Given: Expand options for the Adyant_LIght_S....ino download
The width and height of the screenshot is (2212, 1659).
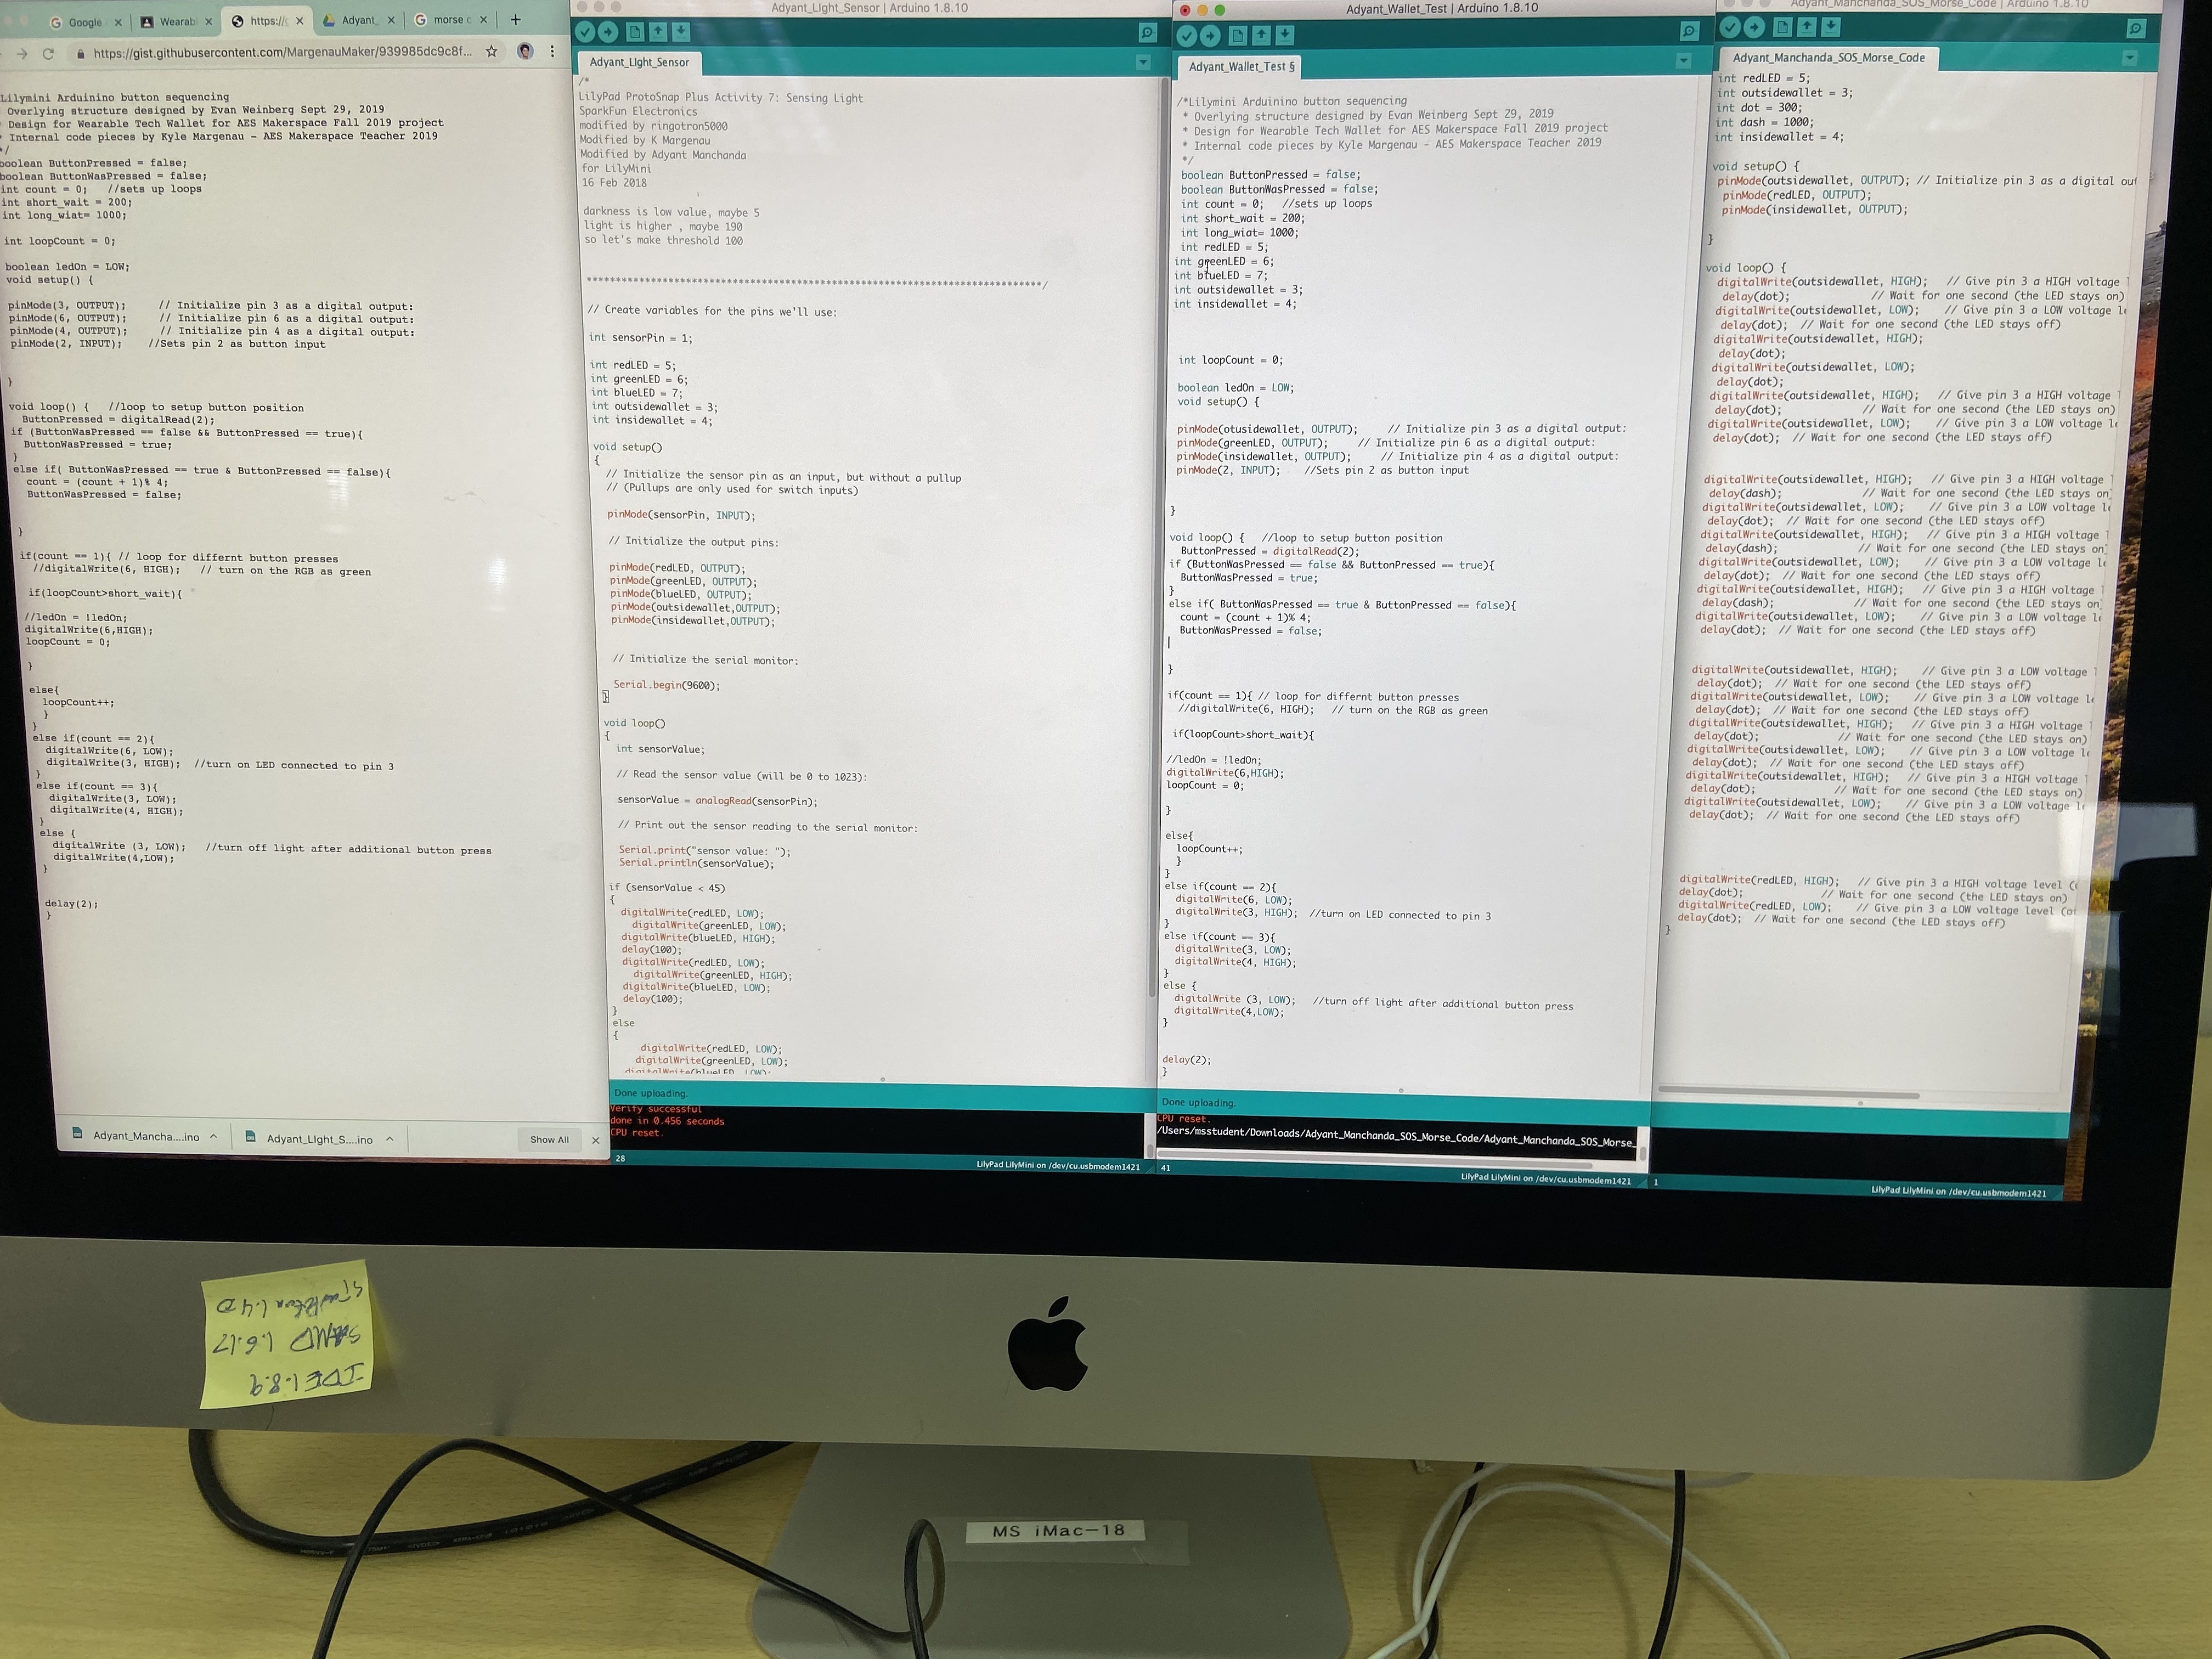Looking at the screenshot, I should 390,1139.
